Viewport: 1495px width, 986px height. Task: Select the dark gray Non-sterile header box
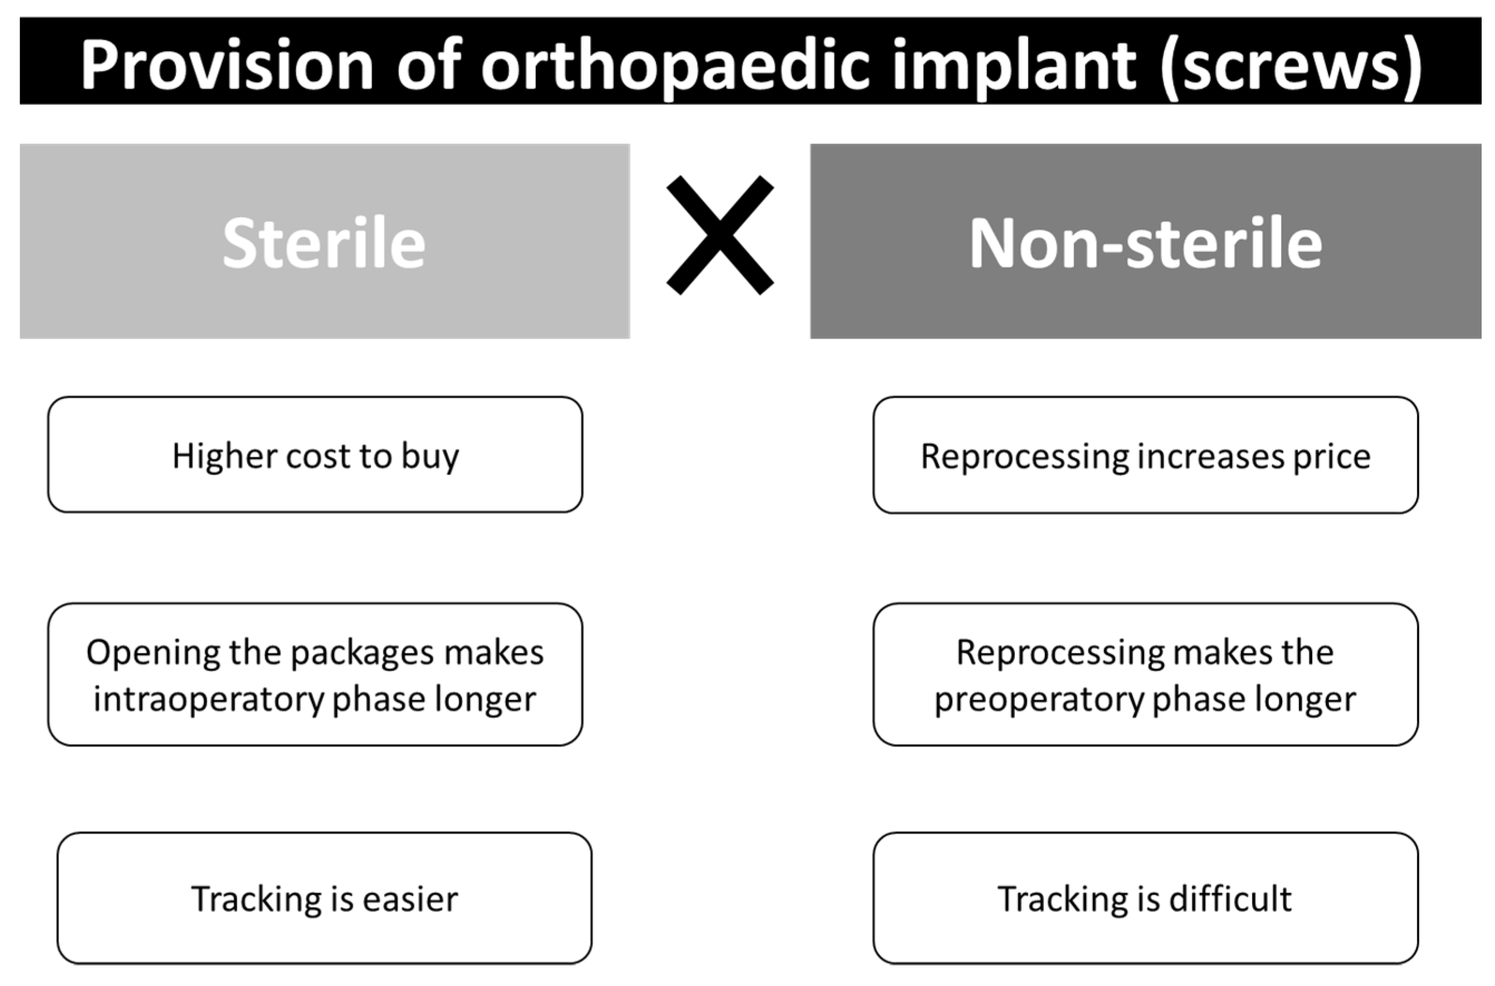[x=1145, y=241]
